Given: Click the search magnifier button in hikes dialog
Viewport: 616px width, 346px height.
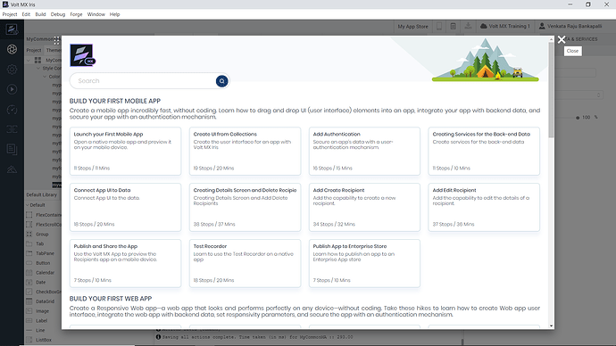Looking at the screenshot, I should click(x=221, y=81).
